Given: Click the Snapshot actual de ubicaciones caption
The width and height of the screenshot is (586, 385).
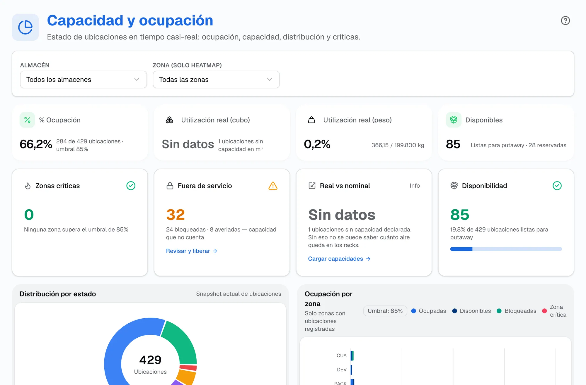Looking at the screenshot, I should (239, 294).
